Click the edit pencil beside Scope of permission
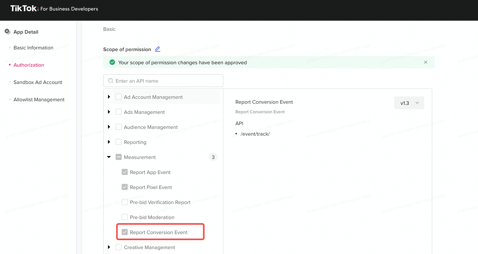The image size is (478, 254). [x=158, y=49]
